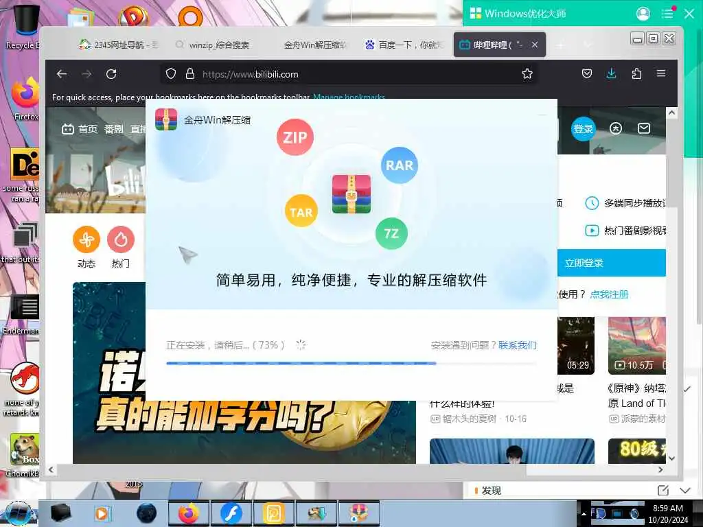Switch to the 2345网址导航 tab
Image resolution: width=703 pixels, height=527 pixels.
point(119,45)
